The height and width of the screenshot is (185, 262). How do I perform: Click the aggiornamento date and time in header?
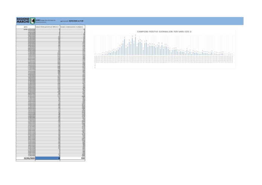(x=72, y=21)
